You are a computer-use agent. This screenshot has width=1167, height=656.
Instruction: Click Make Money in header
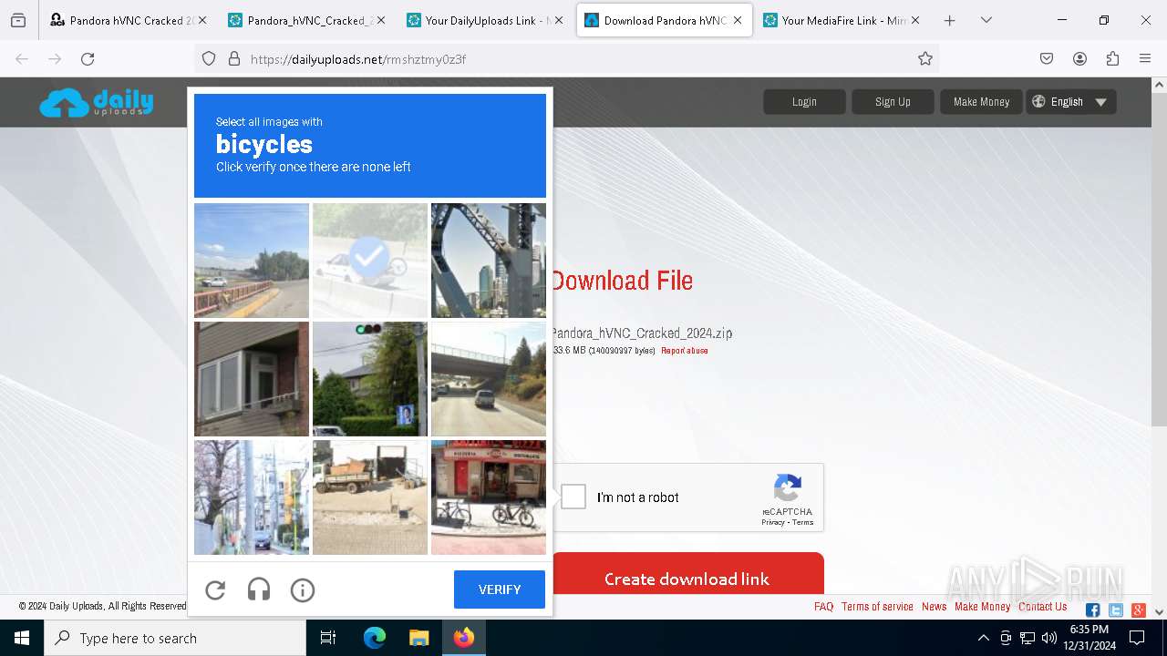981,102
